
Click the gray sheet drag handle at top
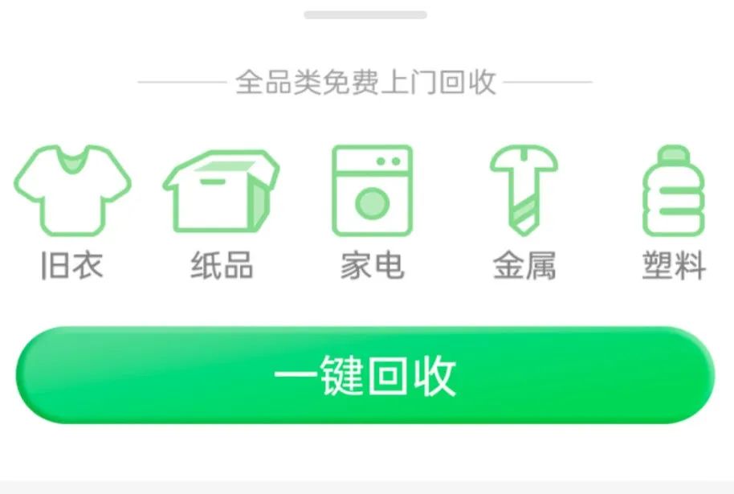pos(365,15)
